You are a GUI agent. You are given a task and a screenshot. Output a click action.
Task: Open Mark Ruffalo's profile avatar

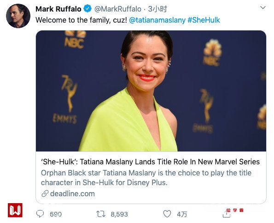[x=18, y=16]
